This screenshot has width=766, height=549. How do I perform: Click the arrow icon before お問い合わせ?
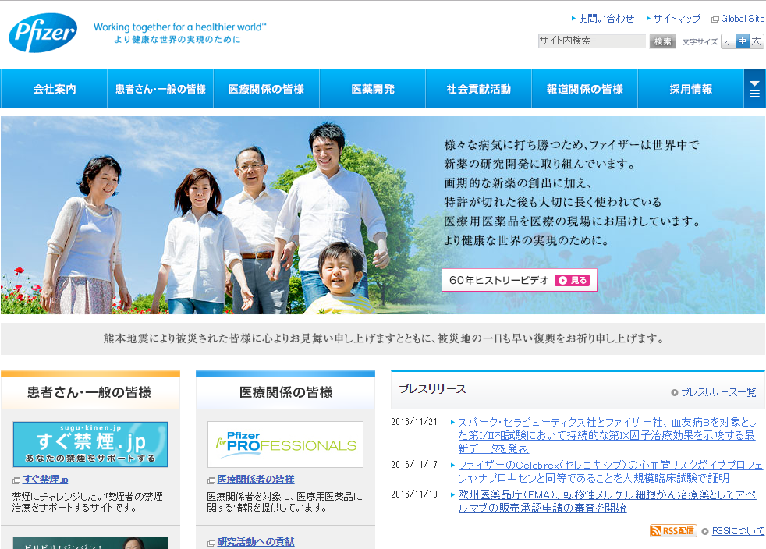coord(573,19)
